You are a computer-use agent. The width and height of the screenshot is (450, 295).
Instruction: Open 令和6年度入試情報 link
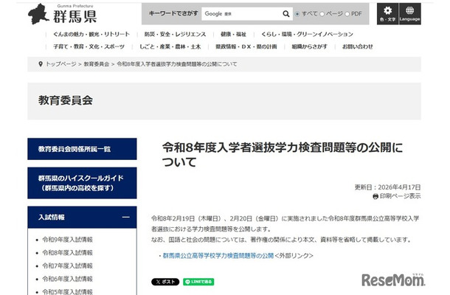pyautogui.click(x=67, y=279)
